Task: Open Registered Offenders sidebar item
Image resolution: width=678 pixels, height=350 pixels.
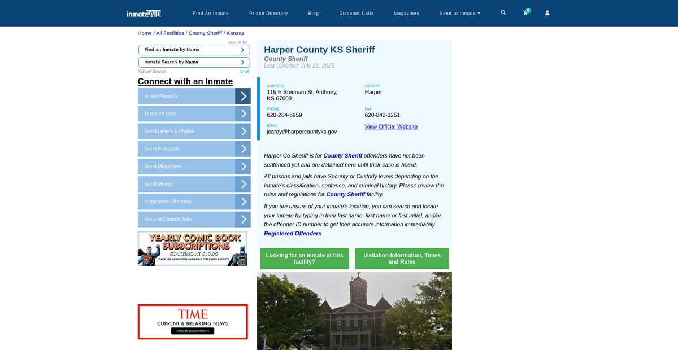Action: 186,202
